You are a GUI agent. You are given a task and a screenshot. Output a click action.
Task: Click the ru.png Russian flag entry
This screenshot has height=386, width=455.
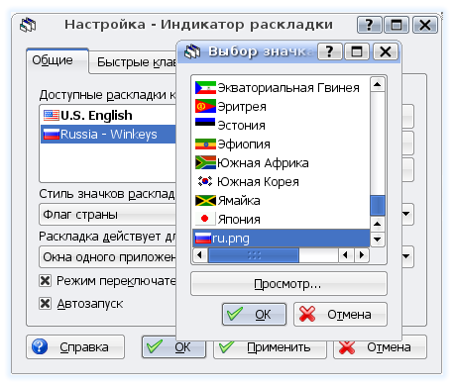click(282, 239)
